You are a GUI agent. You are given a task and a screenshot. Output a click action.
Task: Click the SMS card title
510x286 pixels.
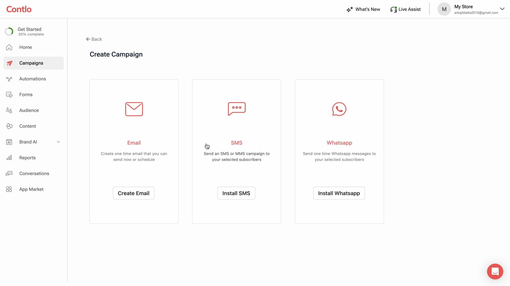pos(237,143)
